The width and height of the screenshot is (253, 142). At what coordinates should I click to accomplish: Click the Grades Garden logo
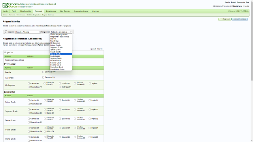point(11,5)
